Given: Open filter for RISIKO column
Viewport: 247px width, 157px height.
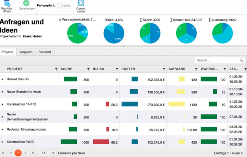Looking at the screenshot, I should [x=117, y=69].
